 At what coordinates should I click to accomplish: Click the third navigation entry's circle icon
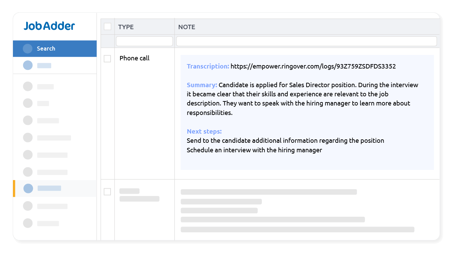coord(28,120)
